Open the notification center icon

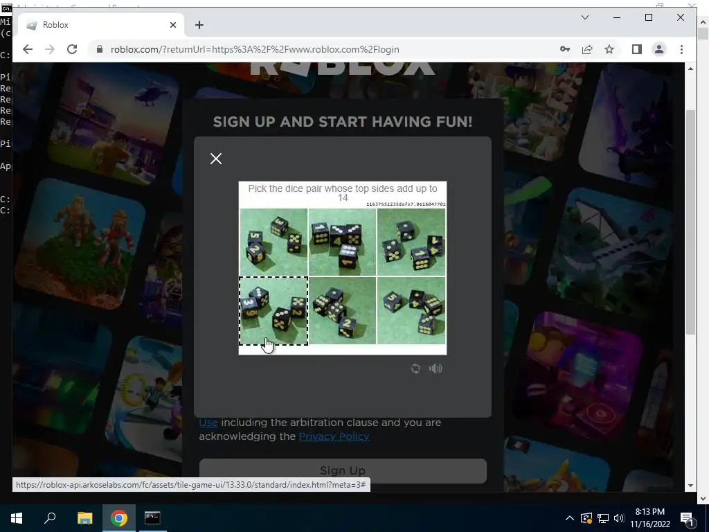pyautogui.click(x=688, y=518)
